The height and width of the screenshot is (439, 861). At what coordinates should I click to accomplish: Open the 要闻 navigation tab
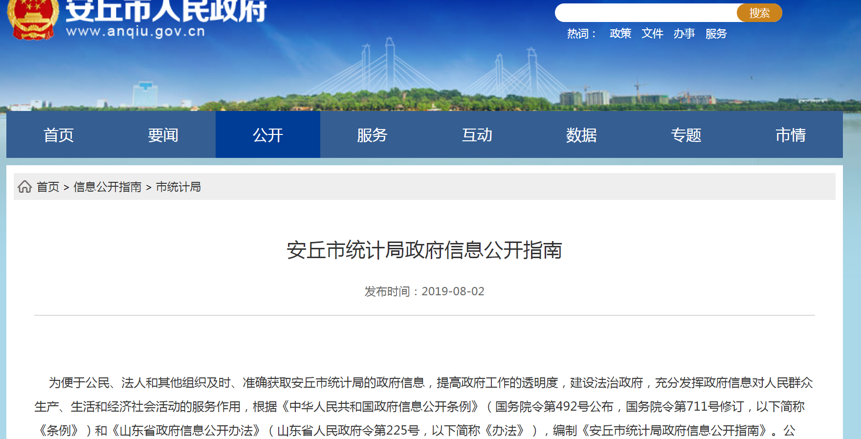pos(163,134)
